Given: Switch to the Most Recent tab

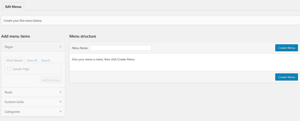Looking at the screenshot, I should click(14, 60).
